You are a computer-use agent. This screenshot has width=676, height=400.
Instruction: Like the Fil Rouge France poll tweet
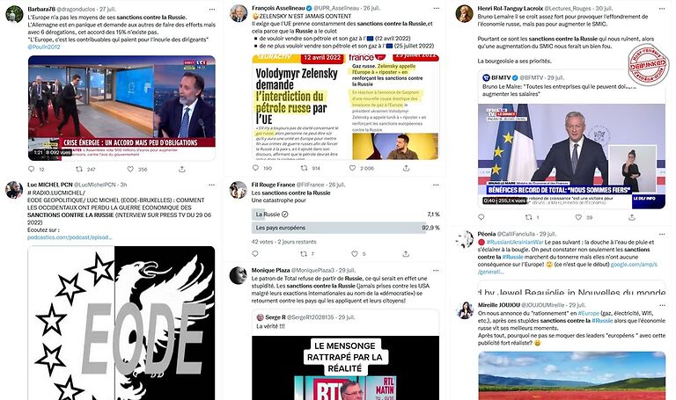[355, 254]
